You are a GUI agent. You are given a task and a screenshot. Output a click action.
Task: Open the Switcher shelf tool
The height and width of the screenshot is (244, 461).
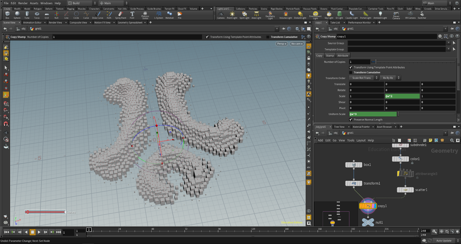click(x=422, y=15)
